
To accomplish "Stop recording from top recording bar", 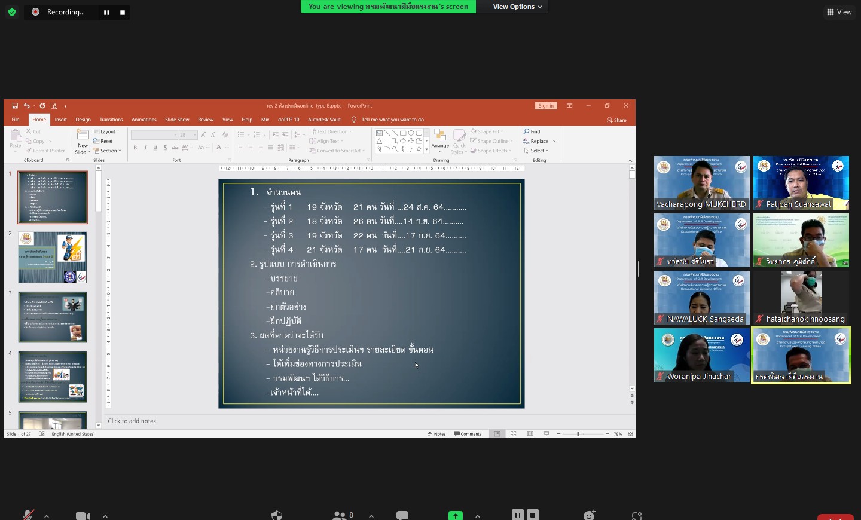I will pos(123,12).
